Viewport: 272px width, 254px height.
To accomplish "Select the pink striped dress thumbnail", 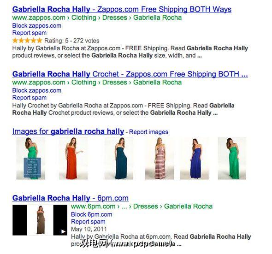I will point(160,159).
